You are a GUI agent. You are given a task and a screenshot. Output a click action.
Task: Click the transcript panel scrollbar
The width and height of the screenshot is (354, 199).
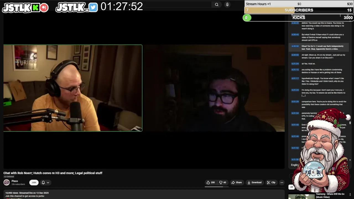[350, 123]
